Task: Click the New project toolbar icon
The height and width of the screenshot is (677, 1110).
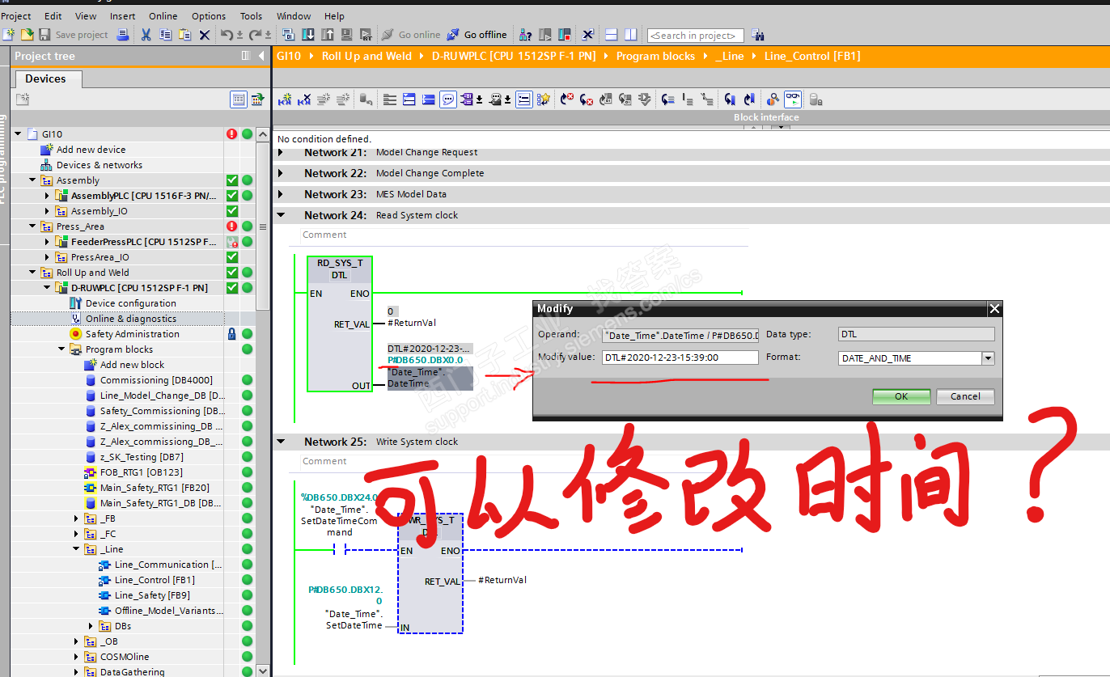Action: pyautogui.click(x=9, y=35)
